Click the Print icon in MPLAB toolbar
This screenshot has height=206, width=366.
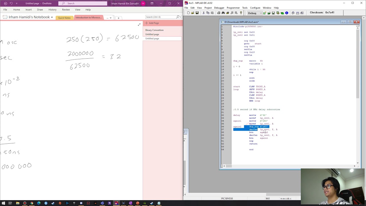[219, 13]
